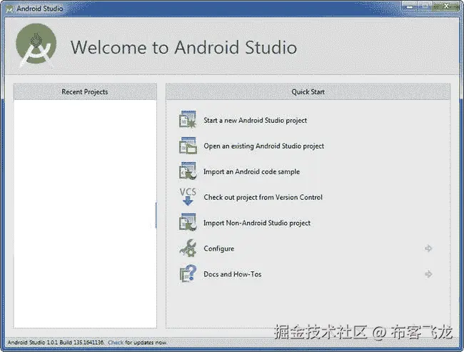Click the Android Studio compass logo
Screen dimensions: 464x352
(36, 45)
